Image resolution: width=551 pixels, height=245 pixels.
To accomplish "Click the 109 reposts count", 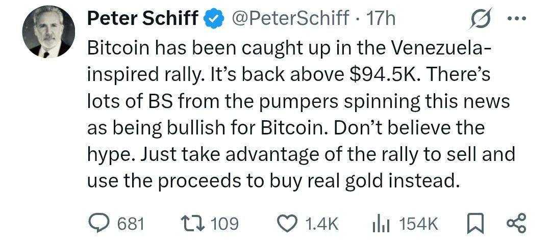I will 224,224.
